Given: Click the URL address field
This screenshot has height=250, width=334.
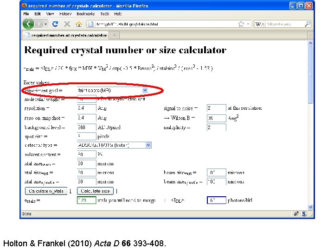Looking at the screenshot, I should click(x=166, y=24).
